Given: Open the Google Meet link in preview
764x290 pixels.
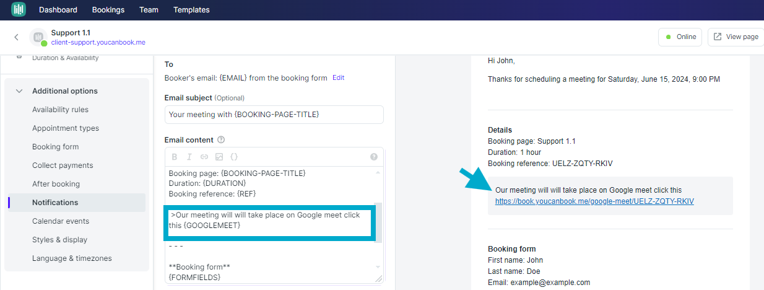Looking at the screenshot, I should tap(594, 201).
